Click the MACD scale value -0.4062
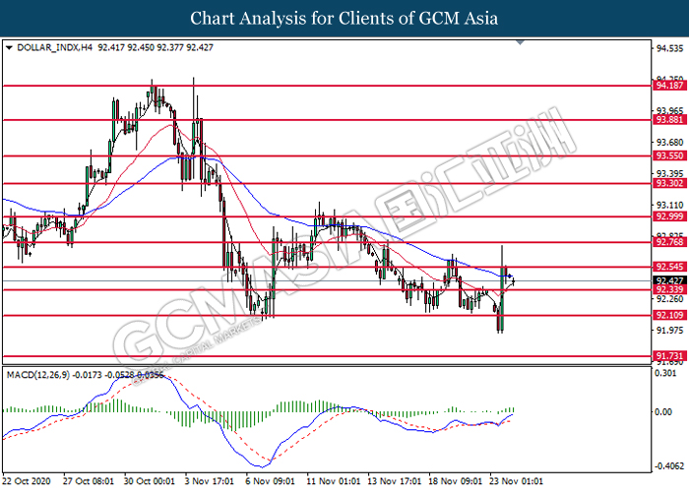Screen dimensions: 689x492 [x=669, y=466]
